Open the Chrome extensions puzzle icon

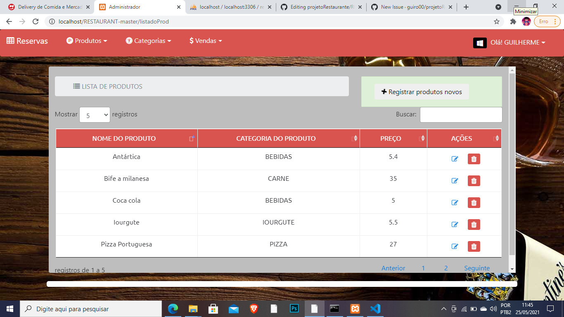pyautogui.click(x=513, y=21)
